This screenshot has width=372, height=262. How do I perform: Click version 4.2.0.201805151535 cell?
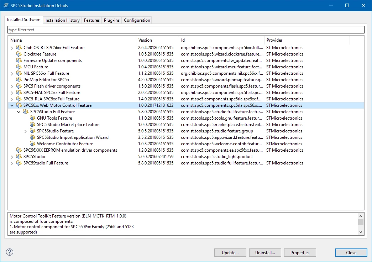[156, 80]
